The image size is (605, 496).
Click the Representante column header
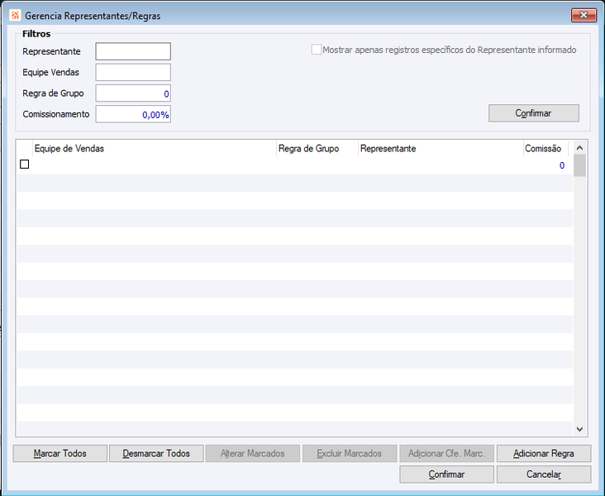[x=441, y=149]
